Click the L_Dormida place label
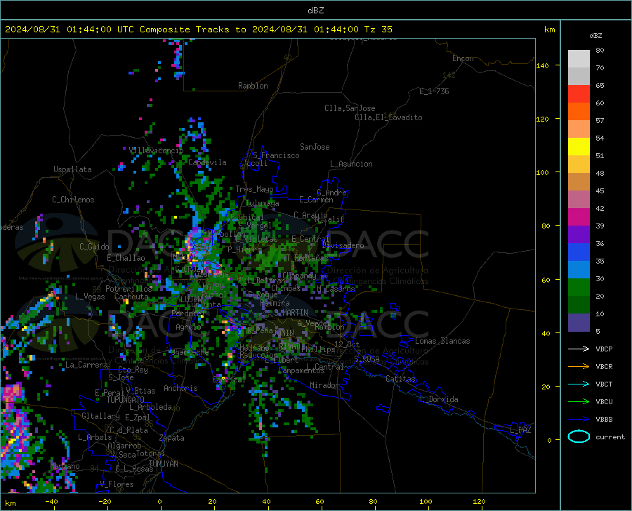Viewport: 632px width, 511px height. click(439, 399)
